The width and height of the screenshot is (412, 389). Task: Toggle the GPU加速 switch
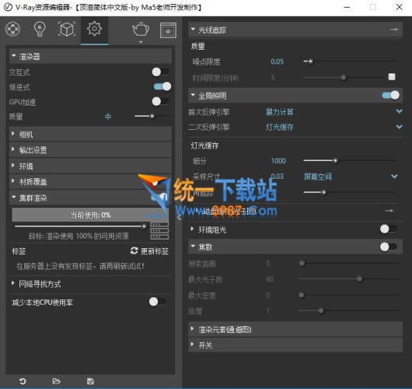coord(160,101)
